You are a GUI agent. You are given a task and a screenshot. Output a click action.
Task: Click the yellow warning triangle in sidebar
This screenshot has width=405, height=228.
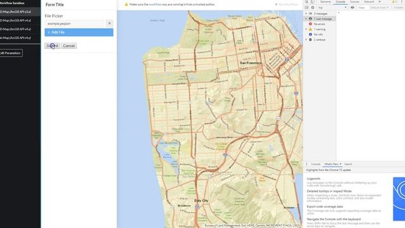click(x=311, y=29)
